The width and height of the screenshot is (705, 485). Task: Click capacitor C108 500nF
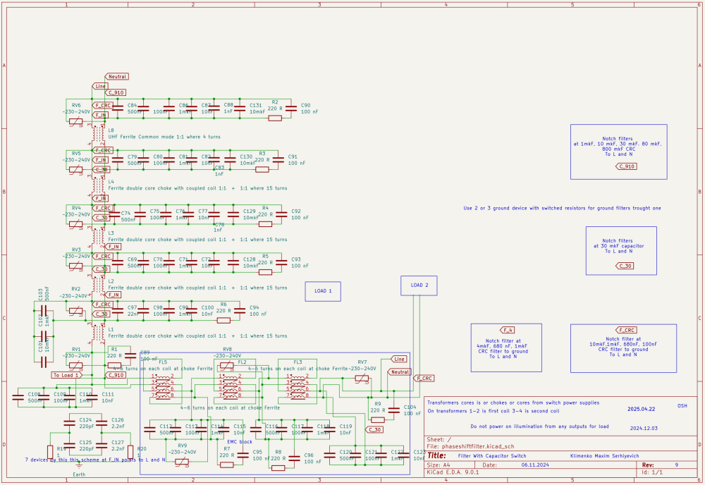(18, 398)
